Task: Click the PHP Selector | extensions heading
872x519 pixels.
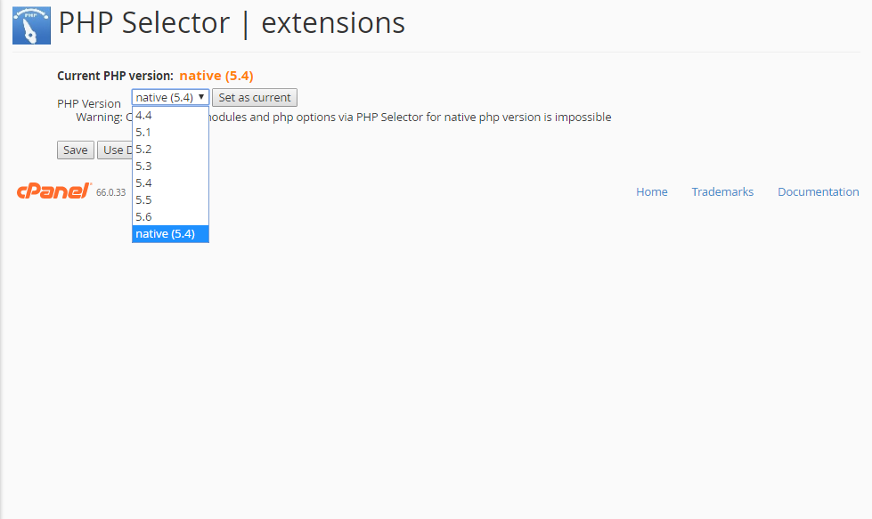Action: (x=232, y=23)
